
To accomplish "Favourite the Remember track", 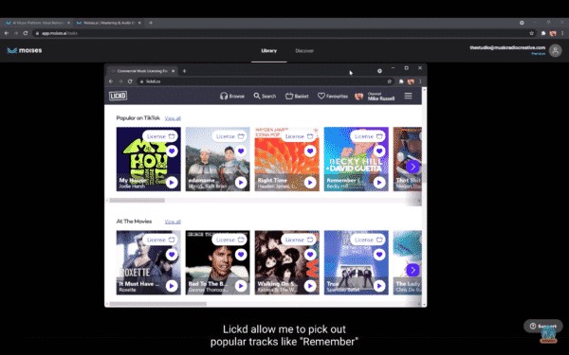I will coord(379,151).
